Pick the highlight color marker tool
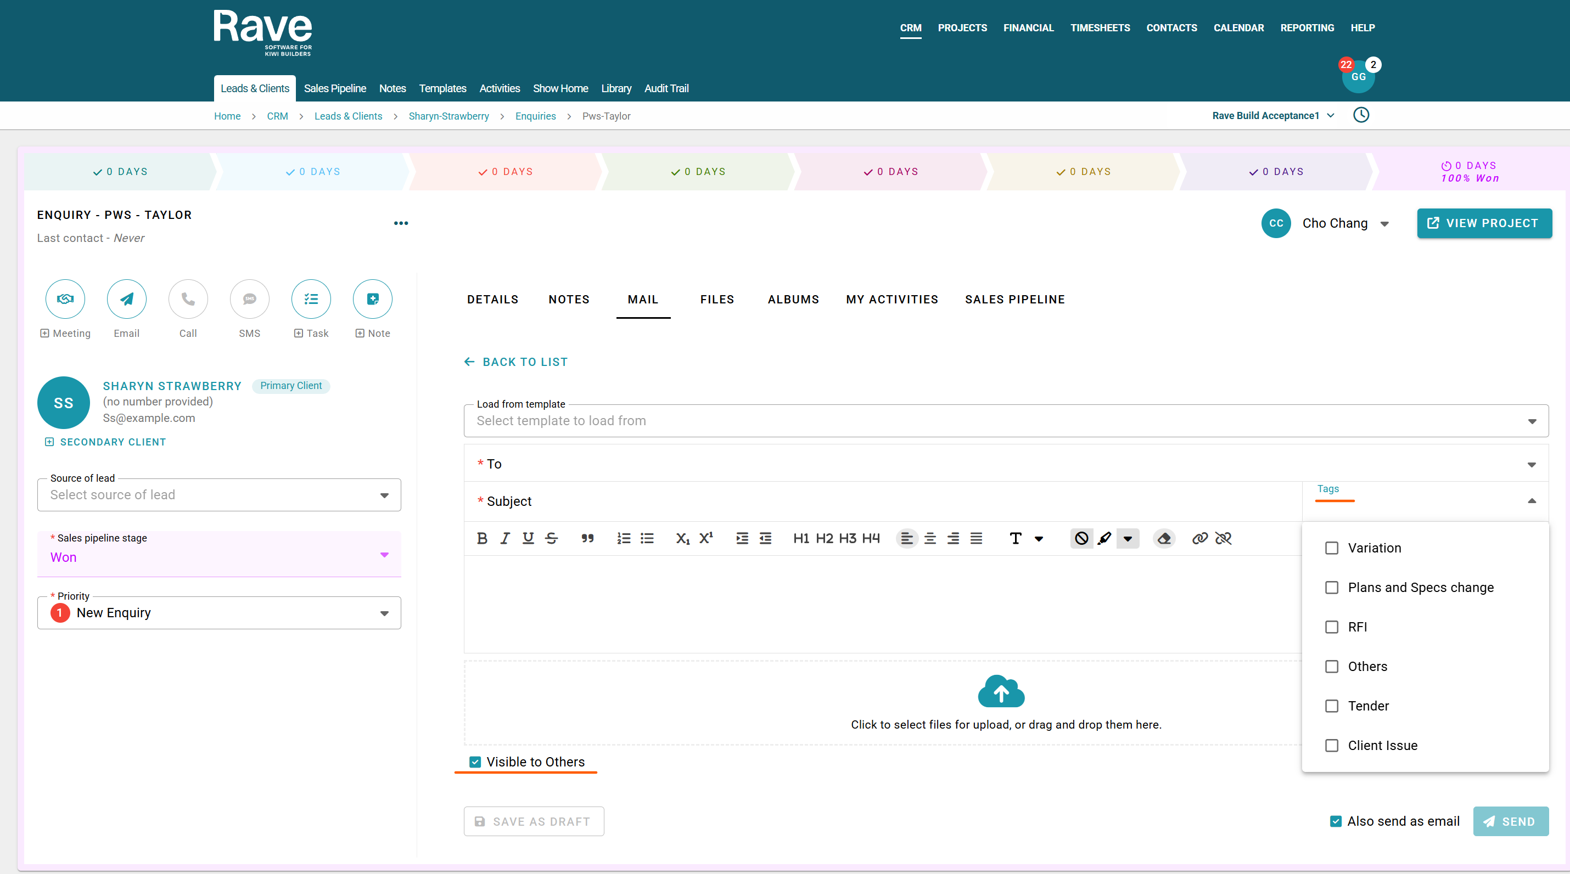 1104,538
